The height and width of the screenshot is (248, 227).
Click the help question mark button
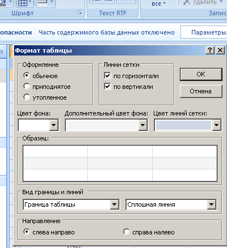[x=210, y=50]
